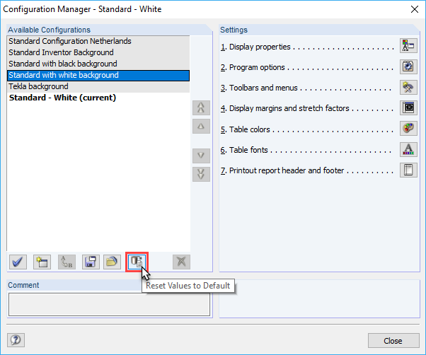Click '3. Toolbars and menus' label
This screenshot has height=355, width=426.
(x=259, y=88)
